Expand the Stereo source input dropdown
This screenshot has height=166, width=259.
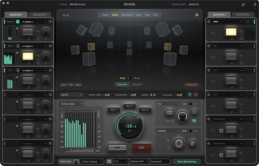[x=34, y=21]
